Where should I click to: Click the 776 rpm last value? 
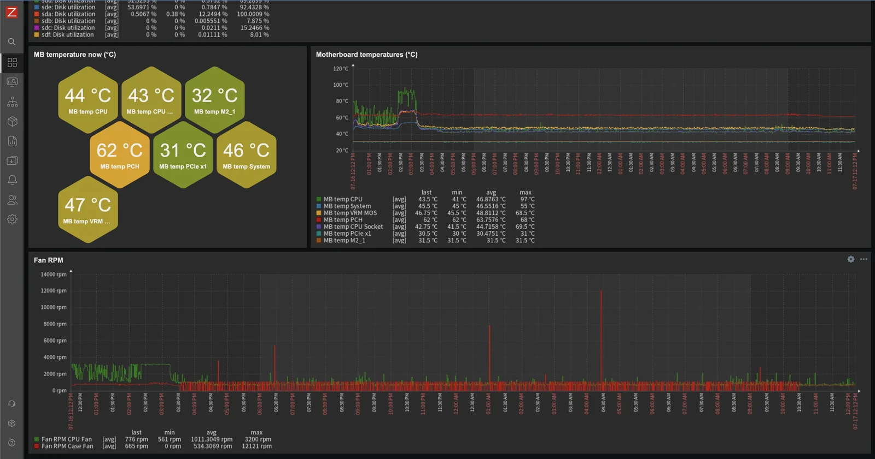[137, 439]
